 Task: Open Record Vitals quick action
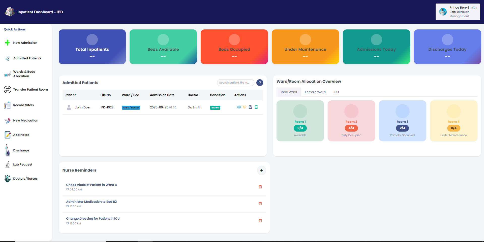[23, 105]
